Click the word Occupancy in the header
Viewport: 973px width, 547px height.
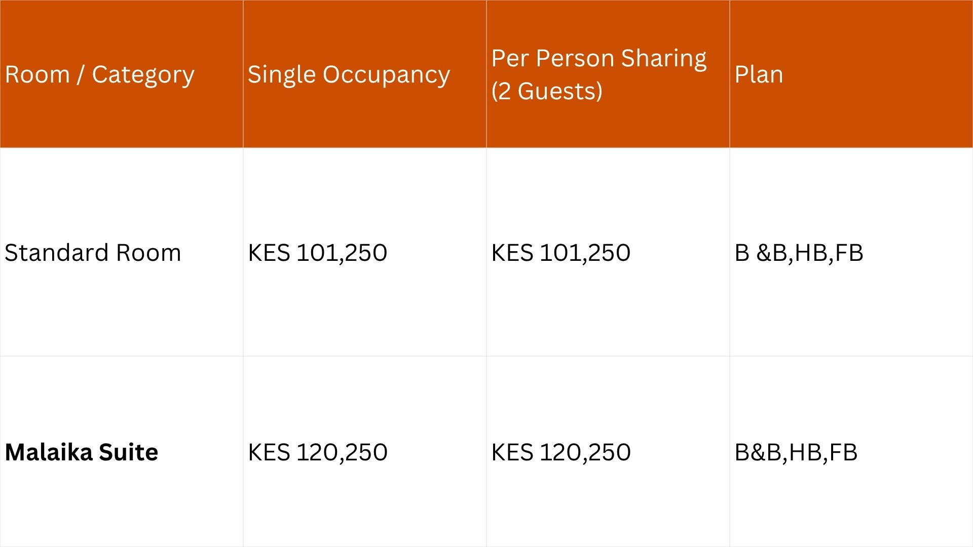pos(386,74)
